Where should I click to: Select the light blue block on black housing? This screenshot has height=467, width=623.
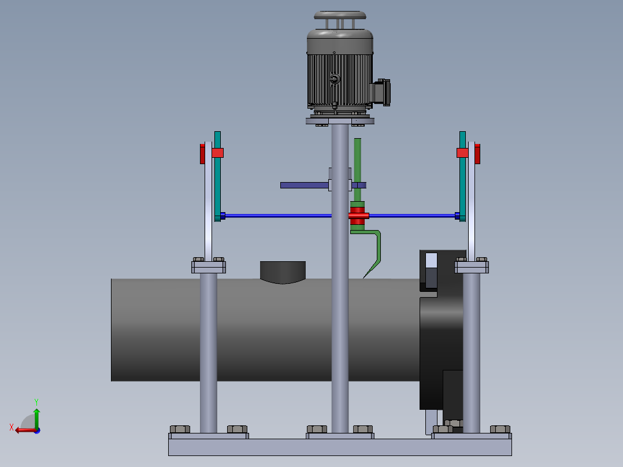pos(432,260)
